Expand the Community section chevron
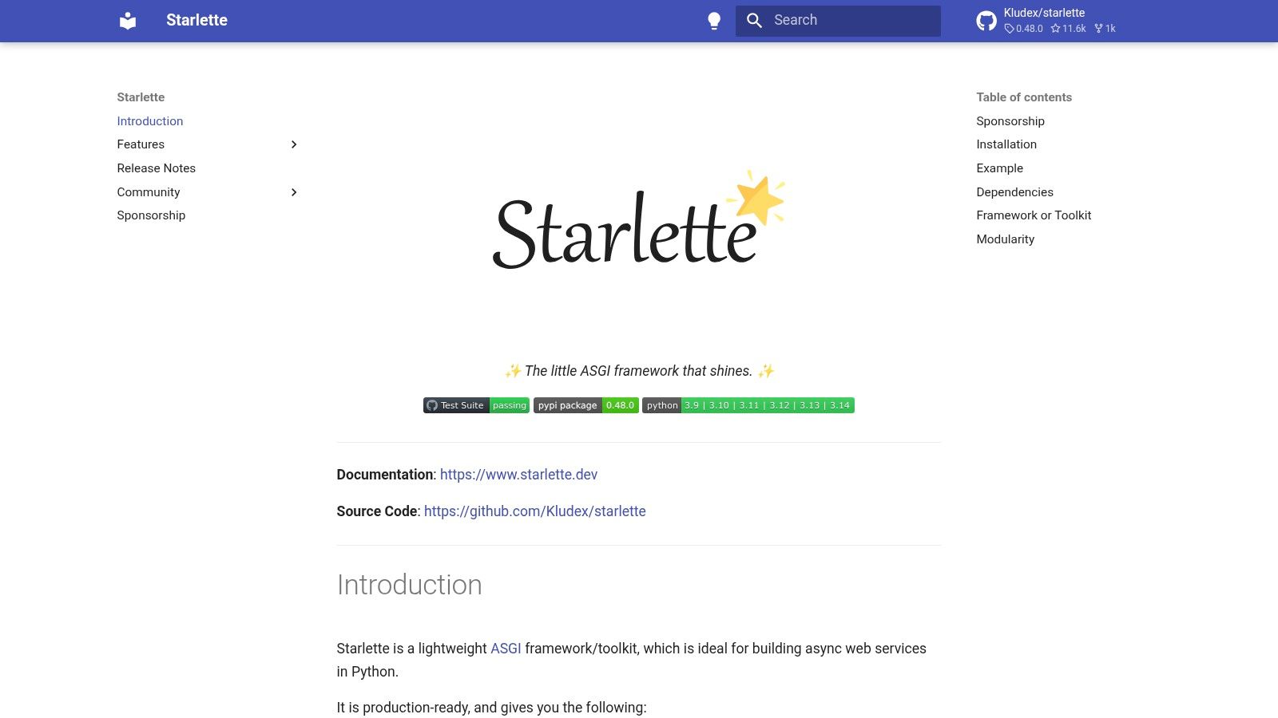 (294, 192)
